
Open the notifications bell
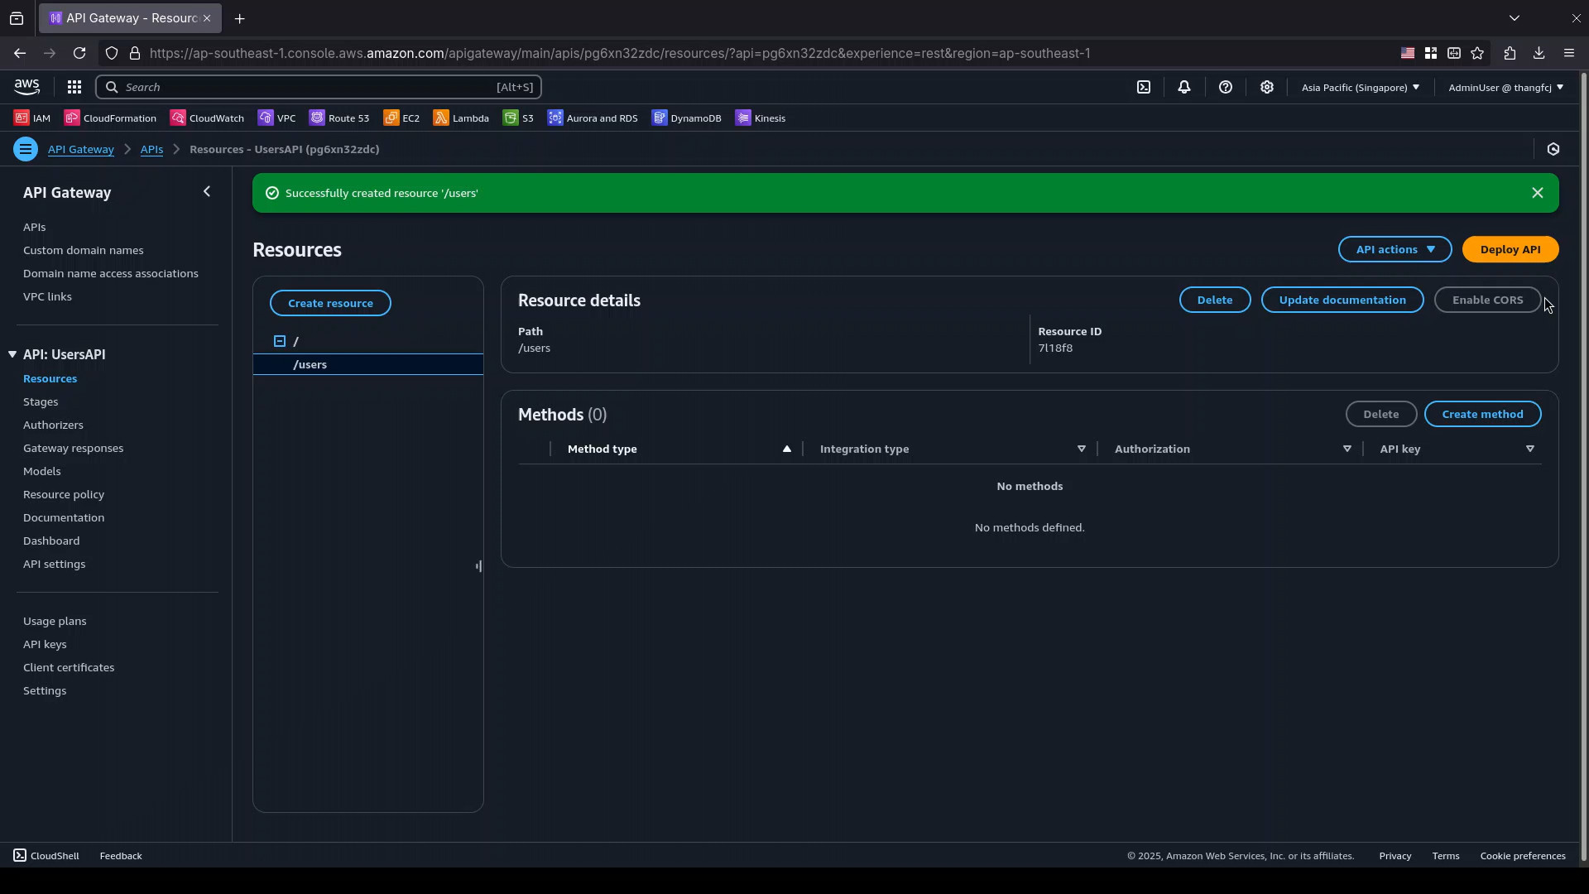[x=1184, y=87]
